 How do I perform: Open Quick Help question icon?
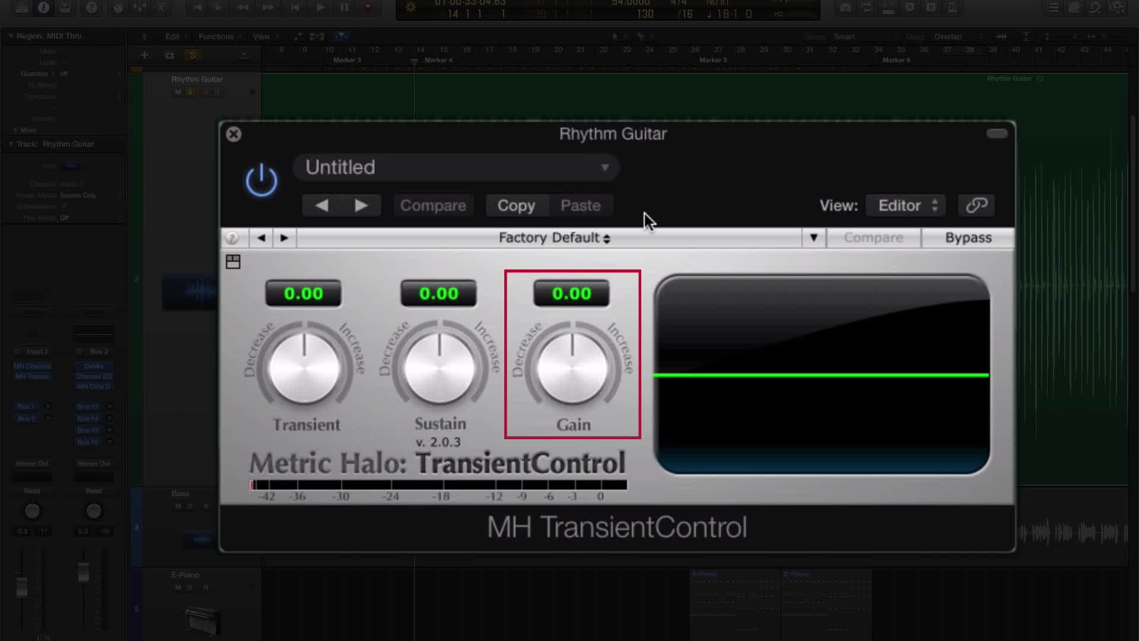click(91, 8)
